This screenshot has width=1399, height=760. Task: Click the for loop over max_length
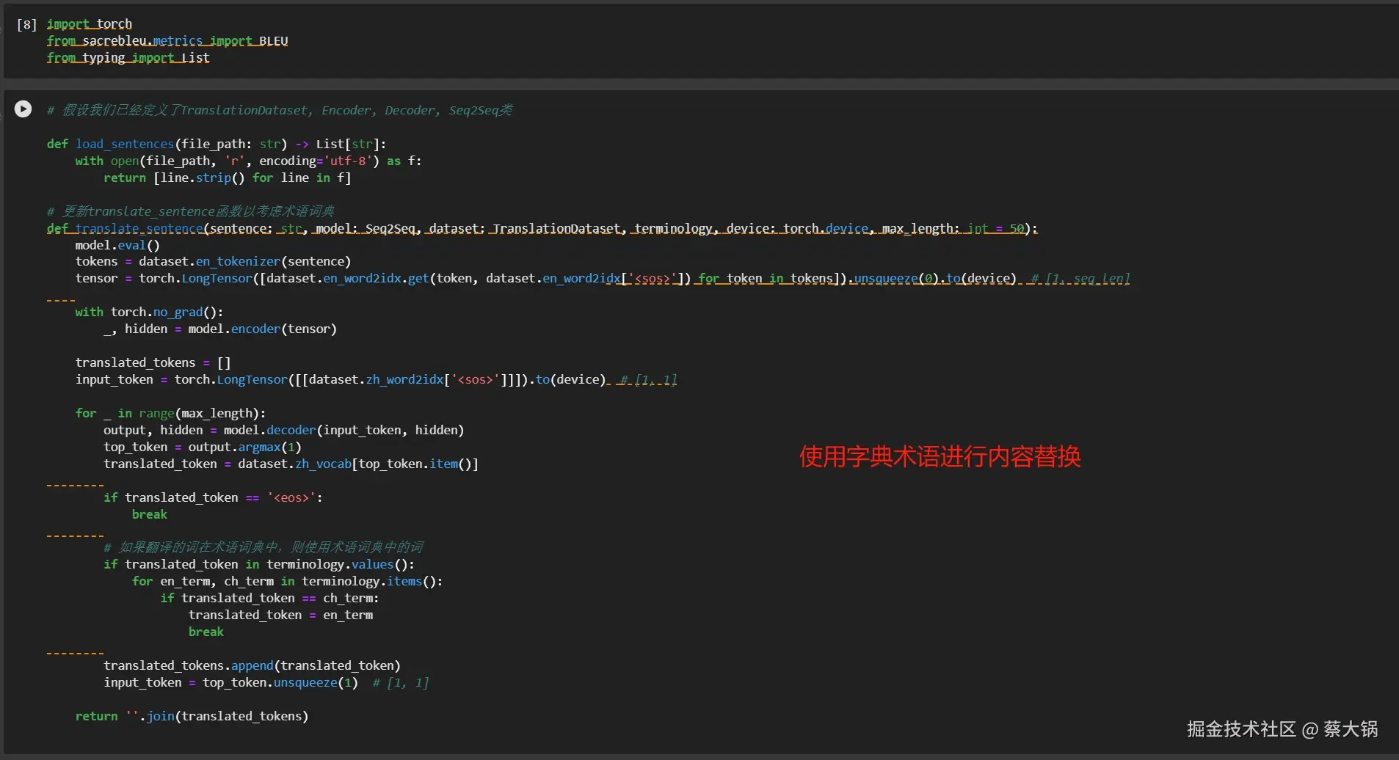pyautogui.click(x=172, y=412)
